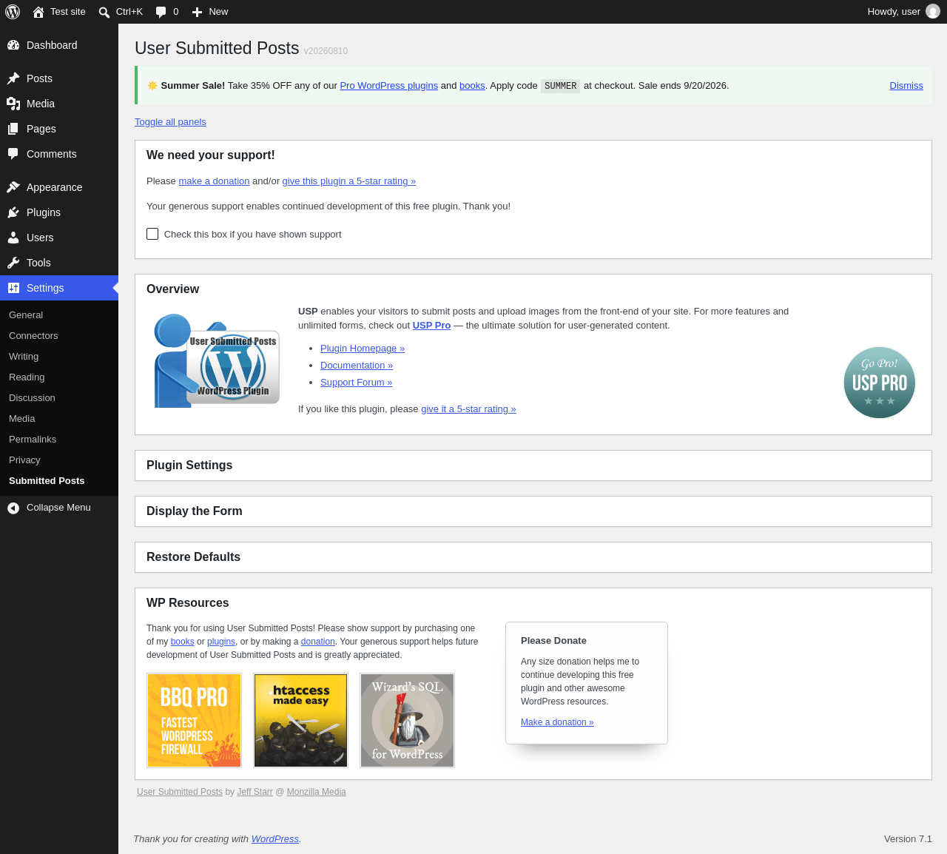Click give this plugin a 5-star rating

(349, 181)
